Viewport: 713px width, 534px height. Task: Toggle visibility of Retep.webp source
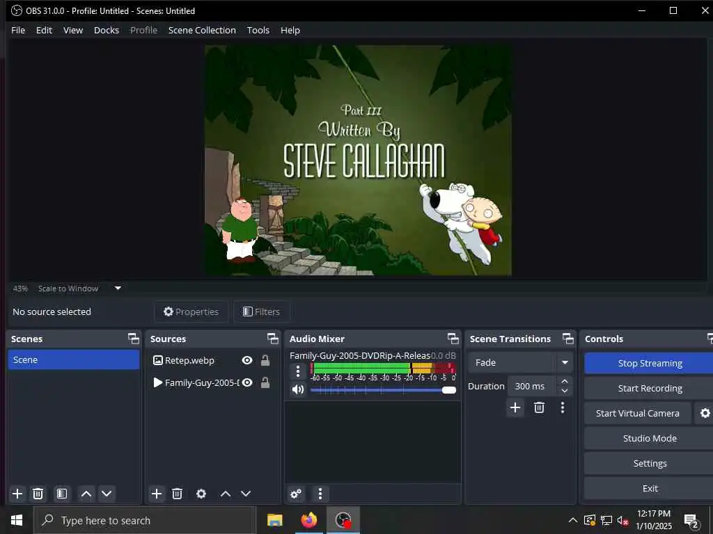pos(247,361)
